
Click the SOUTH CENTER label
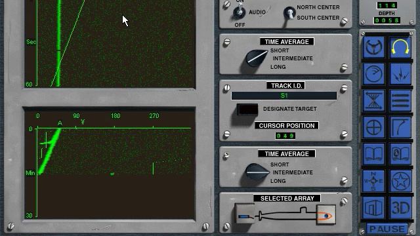[x=318, y=18]
